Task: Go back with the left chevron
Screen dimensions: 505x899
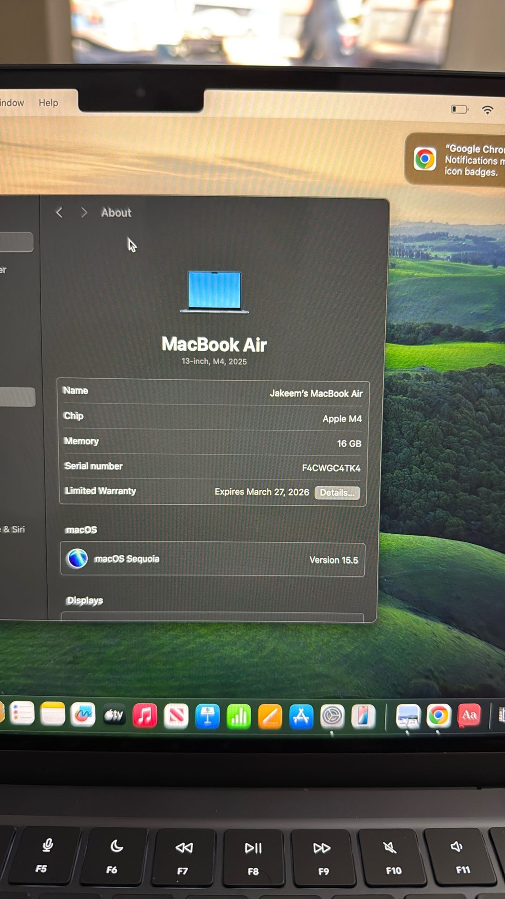Action: (59, 213)
